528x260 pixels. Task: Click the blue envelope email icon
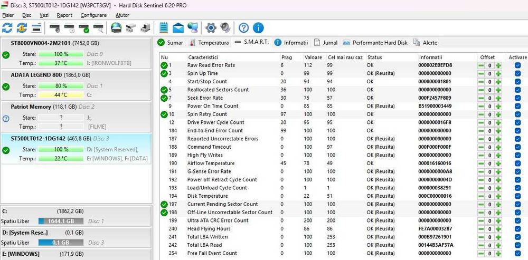point(178,28)
